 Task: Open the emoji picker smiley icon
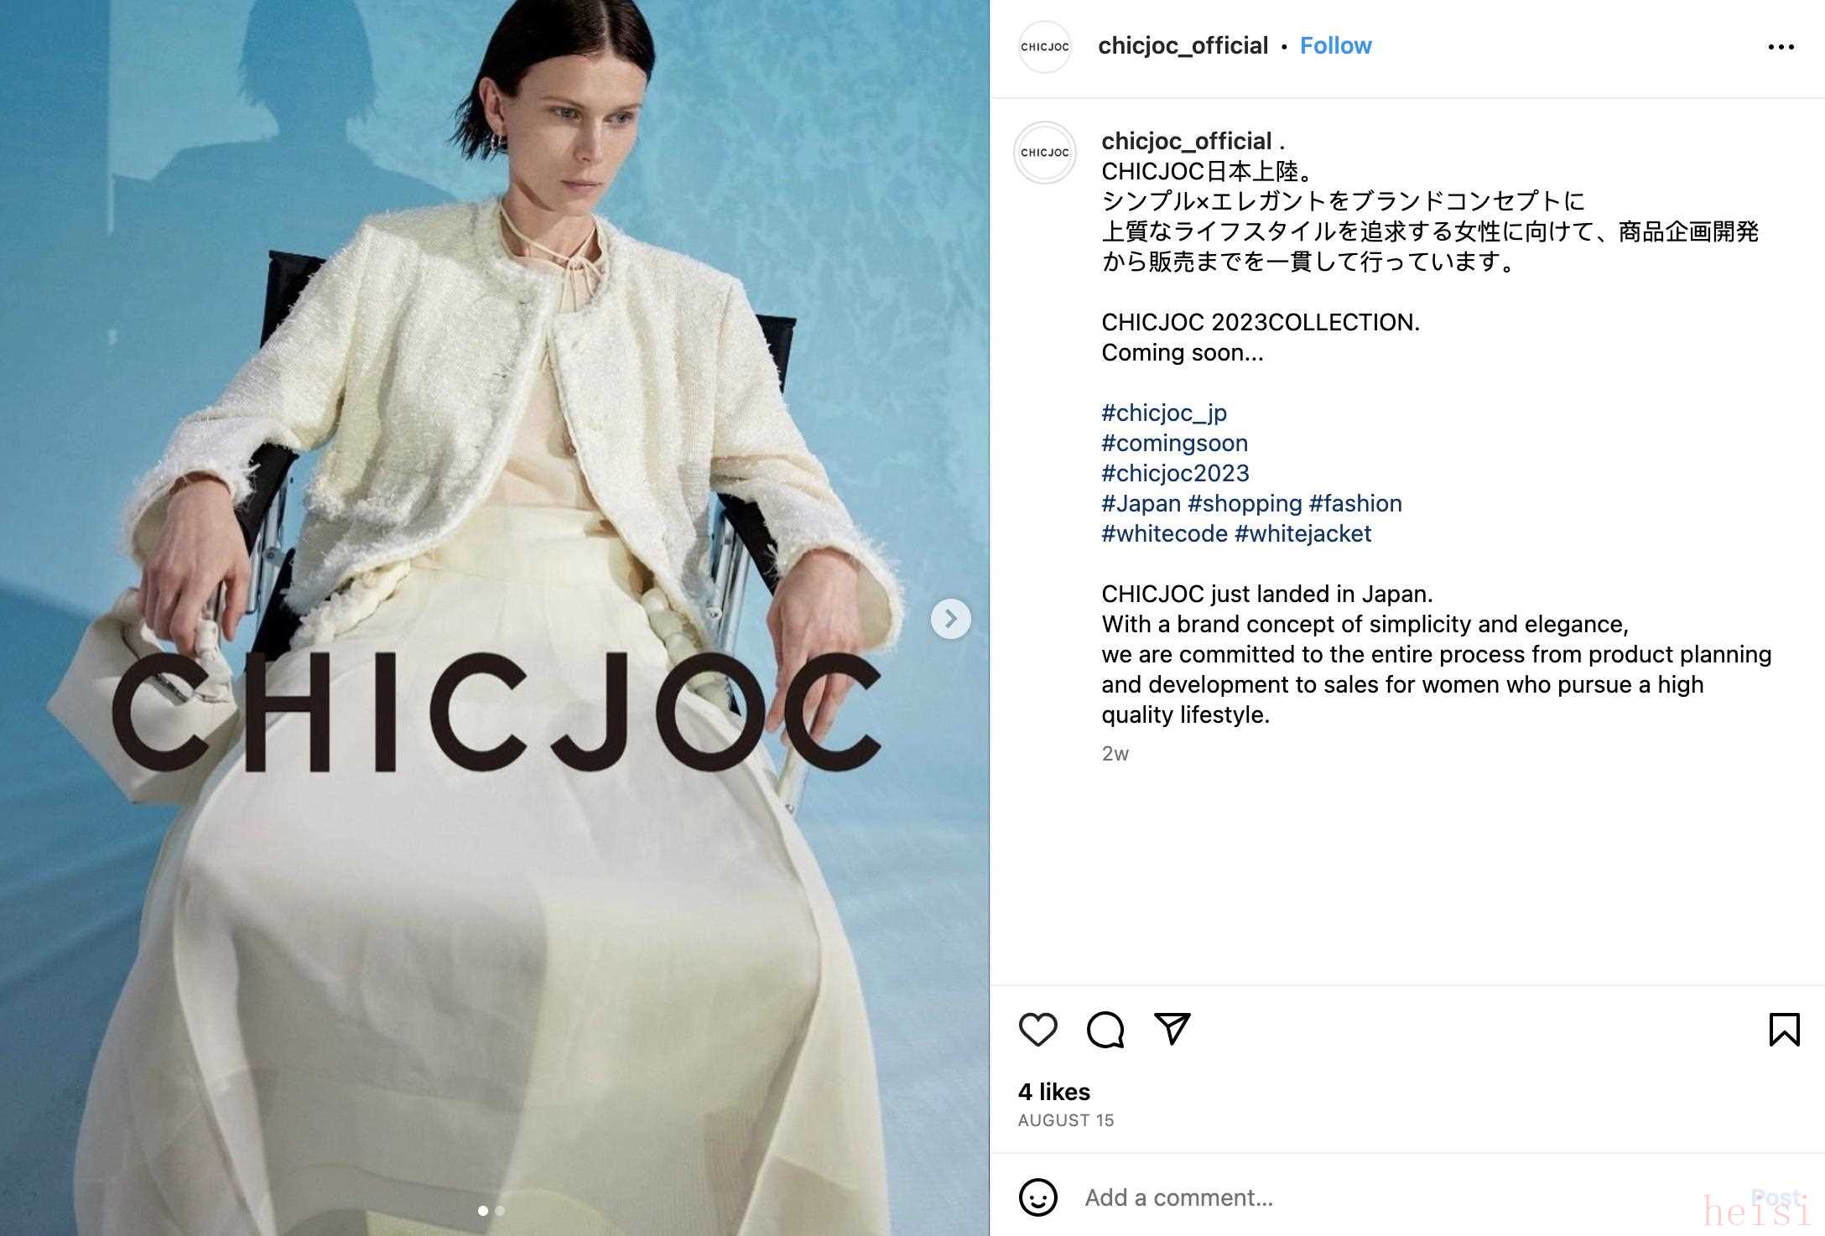tap(1037, 1197)
